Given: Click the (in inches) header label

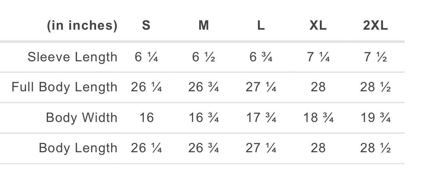Looking at the screenshot, I should [x=82, y=25].
